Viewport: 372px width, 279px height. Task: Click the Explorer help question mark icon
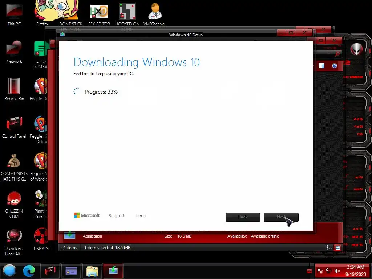pos(335,66)
